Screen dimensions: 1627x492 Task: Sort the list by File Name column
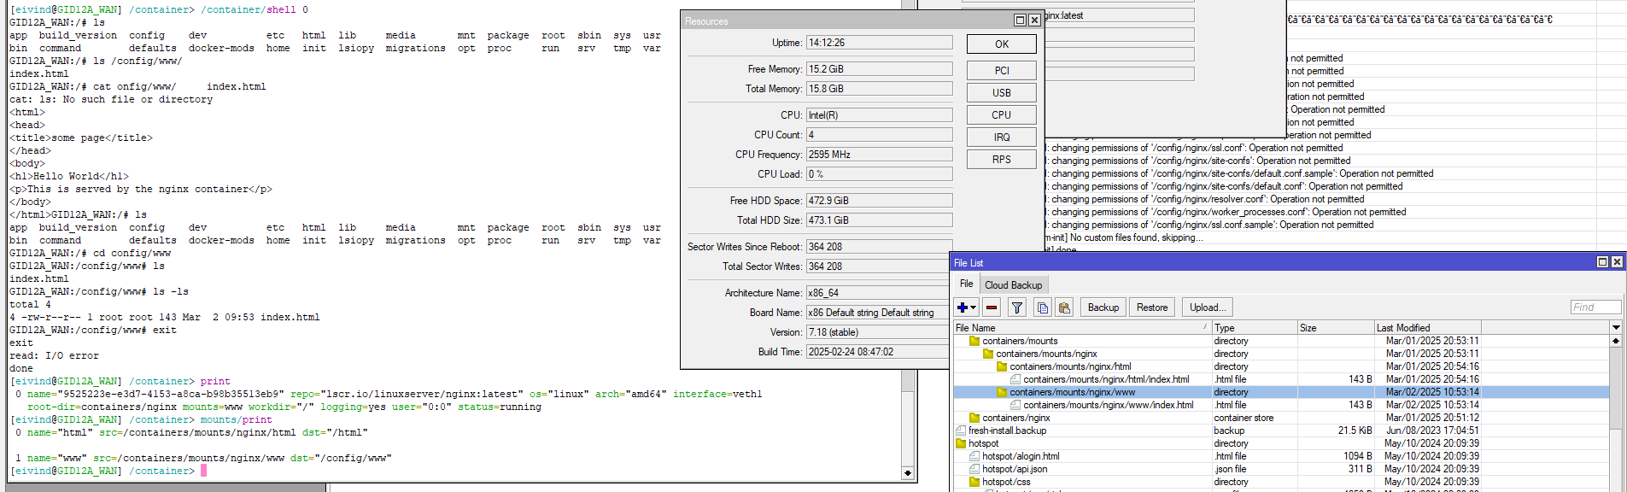[x=1076, y=328]
